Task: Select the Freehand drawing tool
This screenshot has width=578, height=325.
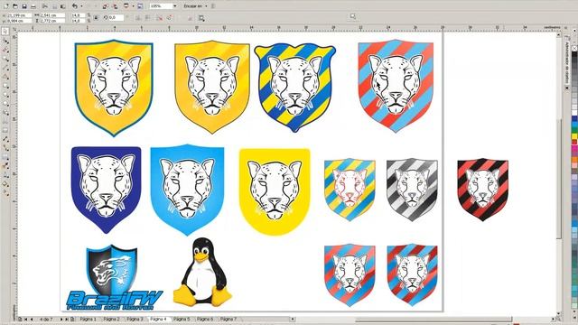Action: (x=5, y=68)
